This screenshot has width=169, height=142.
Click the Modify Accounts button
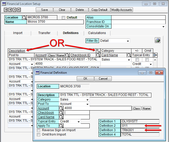point(122,10)
